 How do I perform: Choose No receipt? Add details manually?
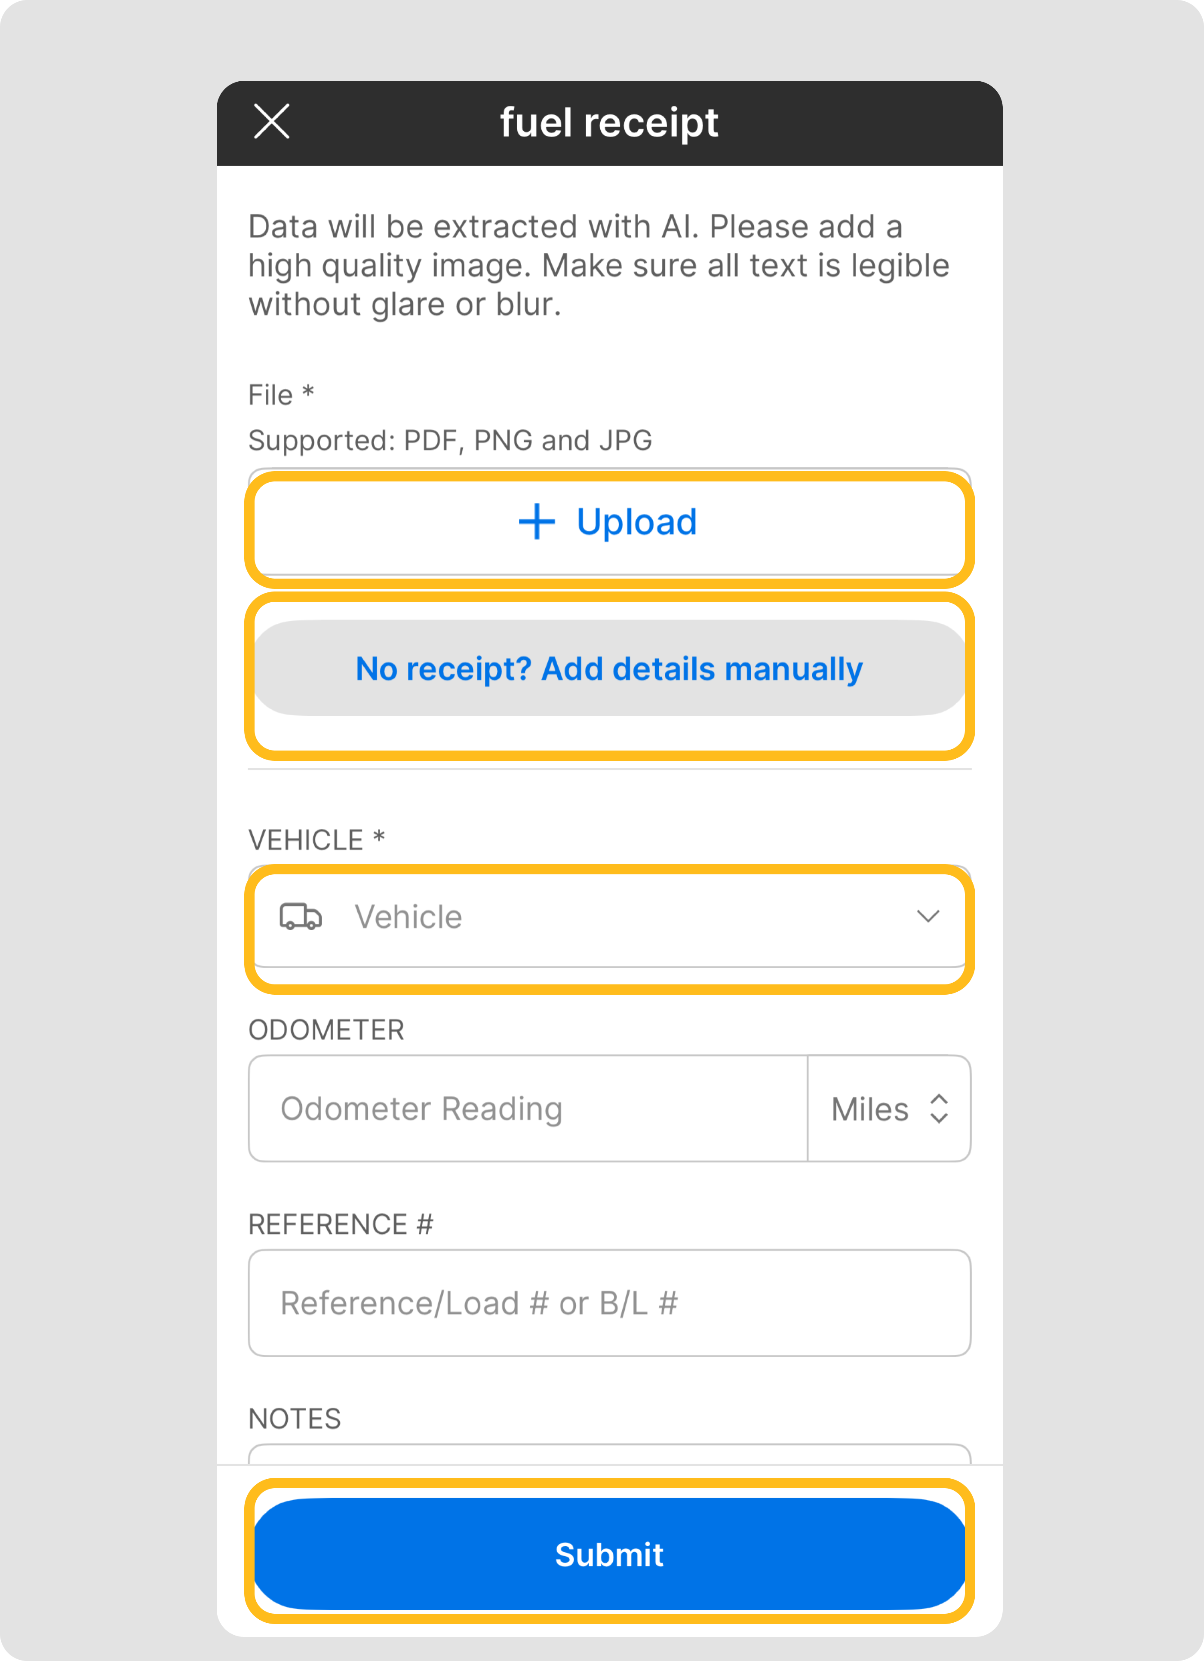pyautogui.click(x=610, y=668)
